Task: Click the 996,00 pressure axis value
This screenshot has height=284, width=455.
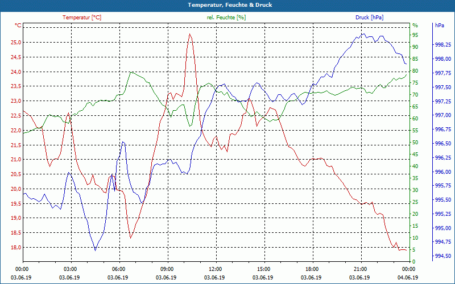Action: coord(443,172)
